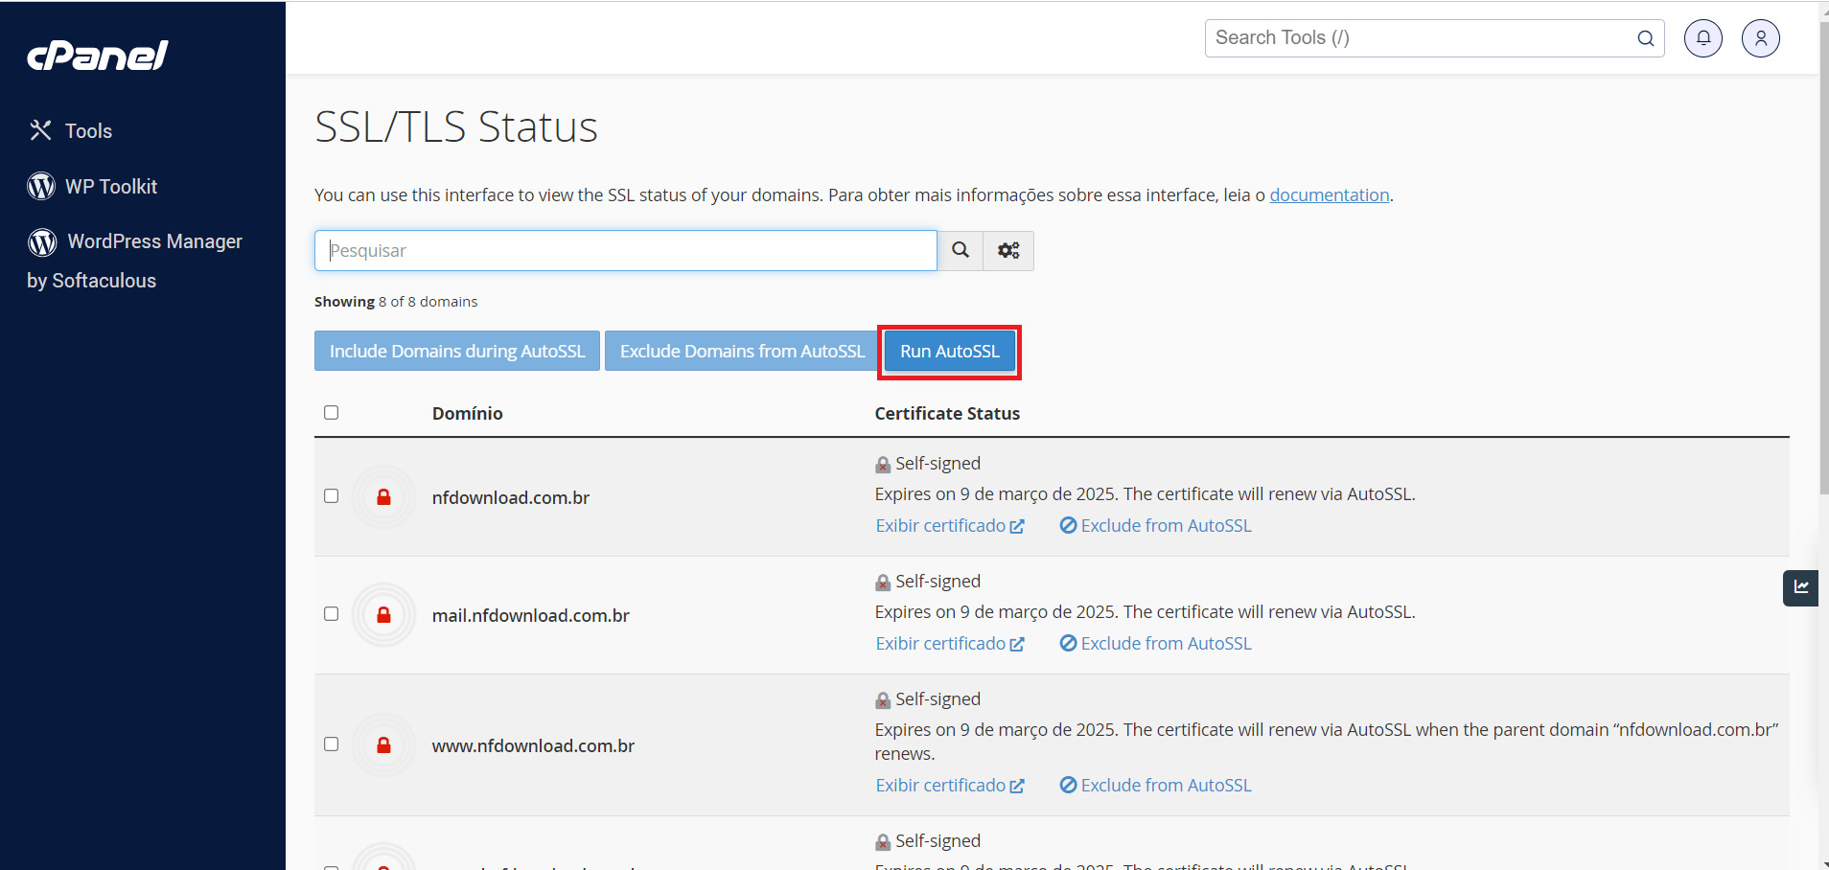Open the user account menu icon
The height and width of the screenshot is (870, 1829).
(x=1761, y=38)
